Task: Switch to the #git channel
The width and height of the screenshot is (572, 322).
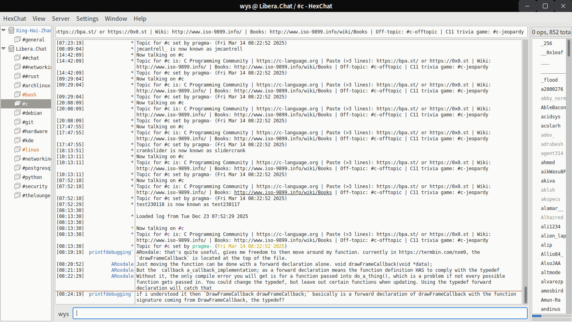Action: [x=28, y=122]
